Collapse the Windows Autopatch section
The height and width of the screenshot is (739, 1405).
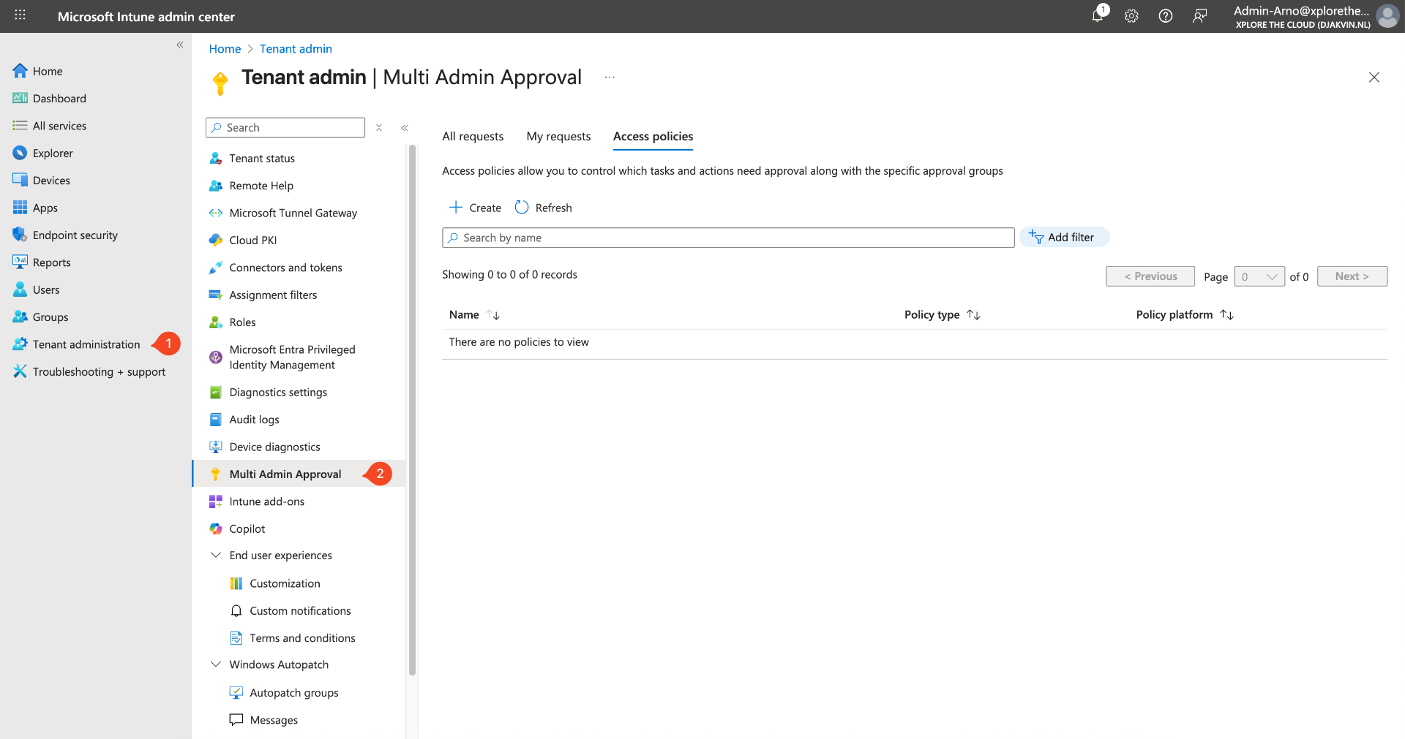point(216,664)
